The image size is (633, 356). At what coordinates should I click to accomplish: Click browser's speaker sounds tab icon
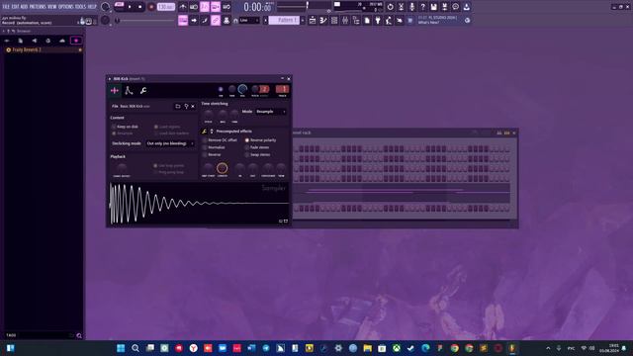(x=35, y=41)
